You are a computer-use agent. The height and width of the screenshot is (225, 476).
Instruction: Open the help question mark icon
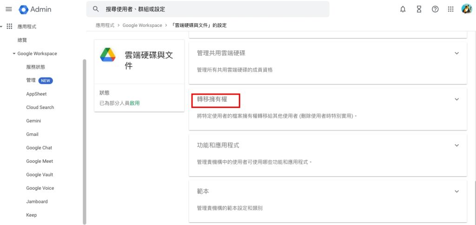pyautogui.click(x=435, y=9)
